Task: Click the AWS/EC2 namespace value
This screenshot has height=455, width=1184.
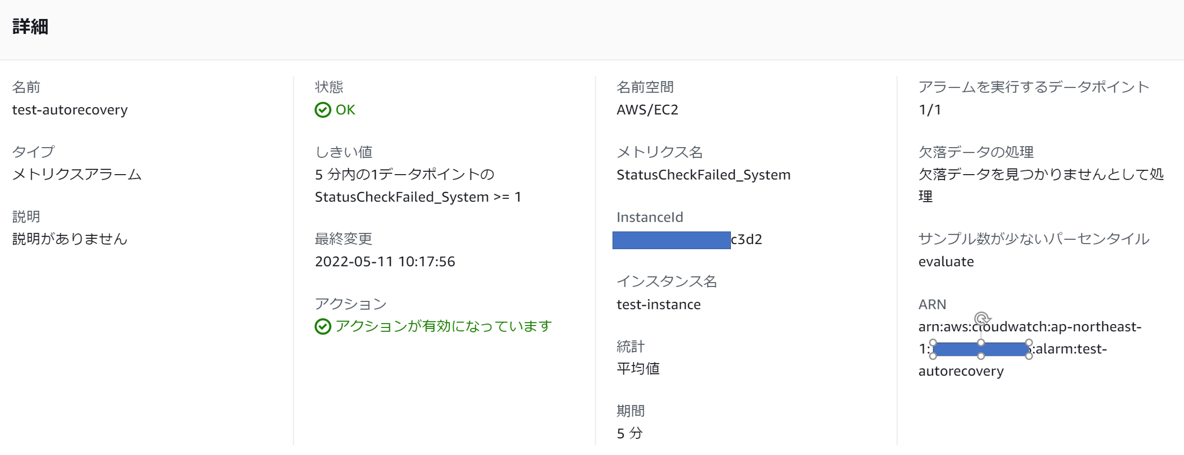Action: pos(647,110)
